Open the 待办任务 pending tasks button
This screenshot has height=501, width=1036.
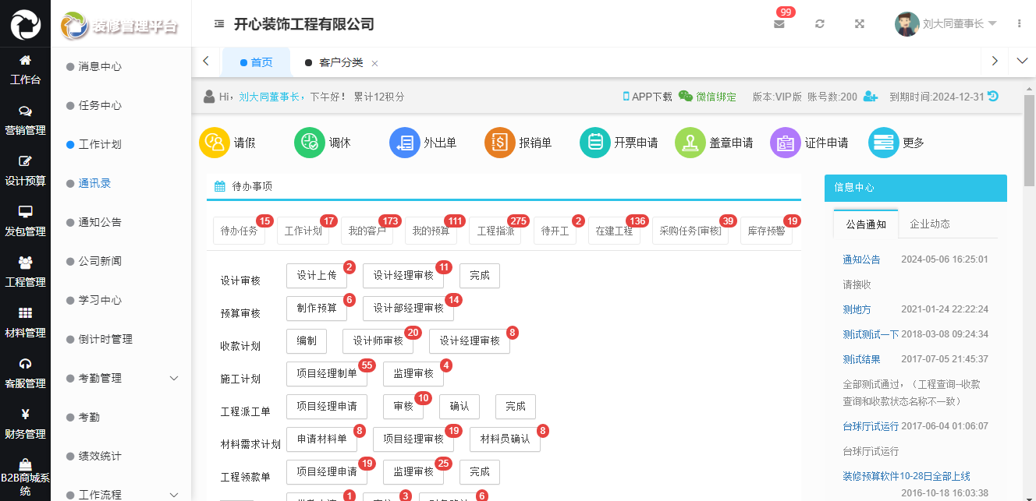[x=239, y=231]
